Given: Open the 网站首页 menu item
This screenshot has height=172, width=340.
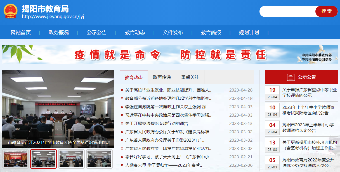Looking at the screenshot, I should tap(21, 33).
